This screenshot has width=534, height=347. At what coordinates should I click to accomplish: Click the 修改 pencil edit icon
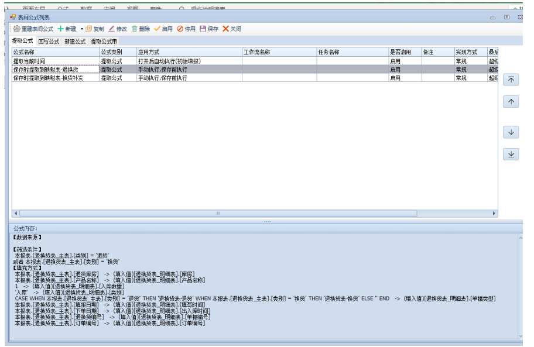111,29
